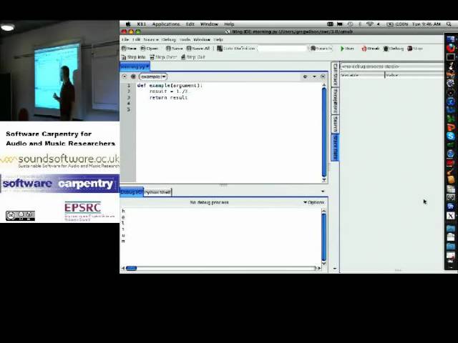Click the Search toolbar button
The width and height of the screenshot is (458, 343).
point(321,49)
